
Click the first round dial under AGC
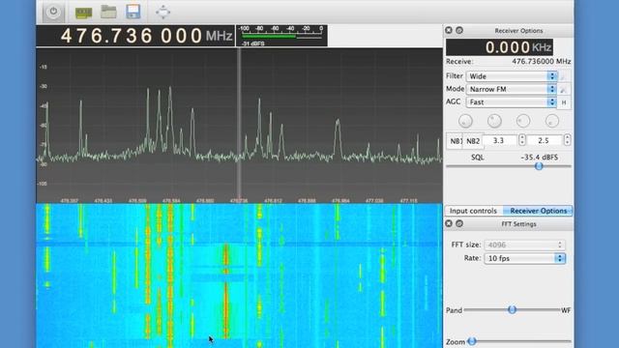point(465,121)
